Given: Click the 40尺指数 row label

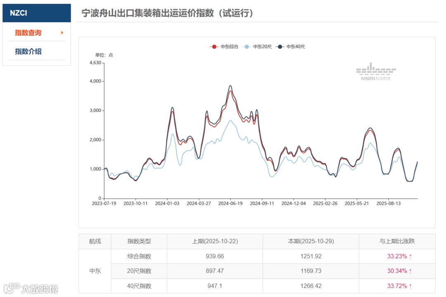Looking at the screenshot, I should point(139,286).
